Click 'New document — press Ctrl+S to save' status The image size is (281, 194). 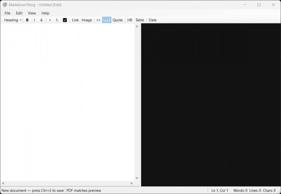point(32,191)
